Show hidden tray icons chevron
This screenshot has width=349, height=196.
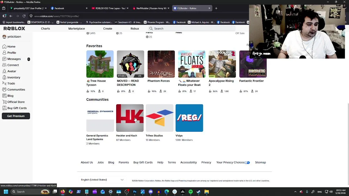tap(295, 192)
